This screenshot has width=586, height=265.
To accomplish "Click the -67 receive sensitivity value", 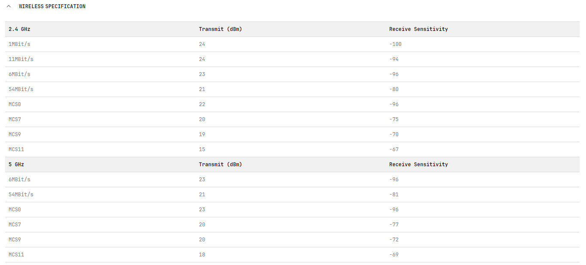I will [394, 149].
